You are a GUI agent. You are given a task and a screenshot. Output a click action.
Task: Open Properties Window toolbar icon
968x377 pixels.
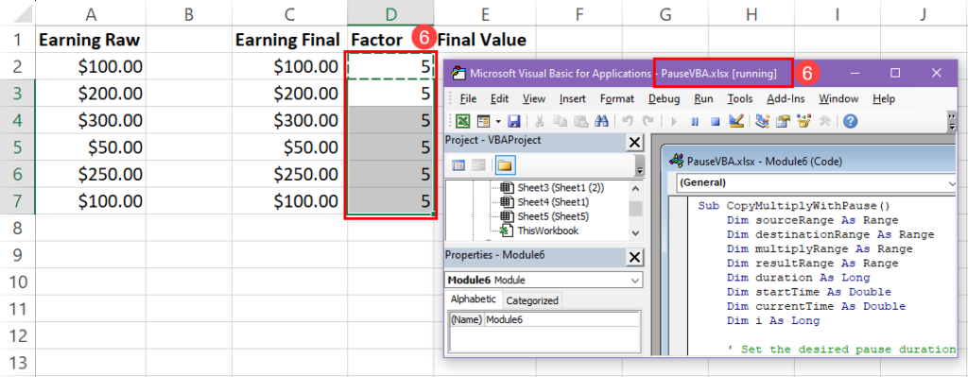pyautogui.click(x=783, y=121)
